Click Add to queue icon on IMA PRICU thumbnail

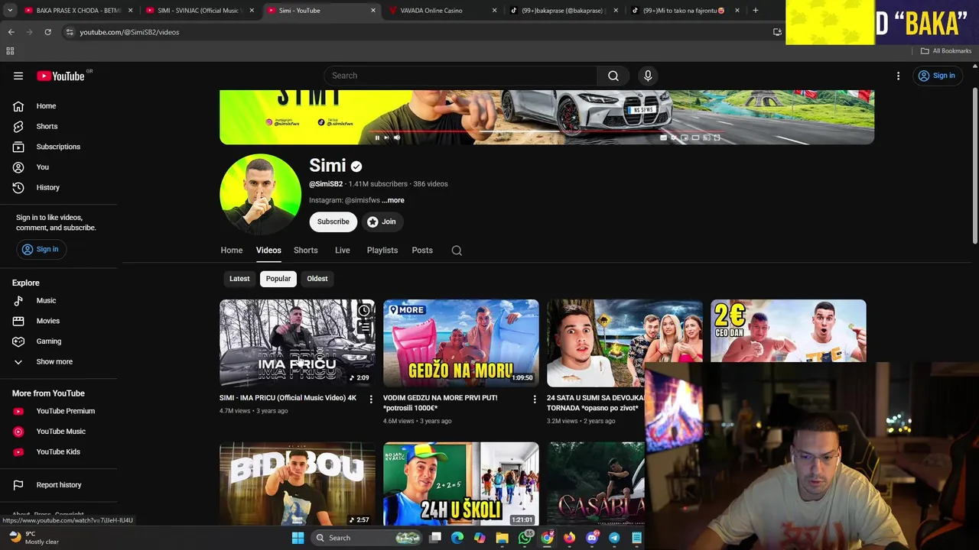tap(364, 327)
